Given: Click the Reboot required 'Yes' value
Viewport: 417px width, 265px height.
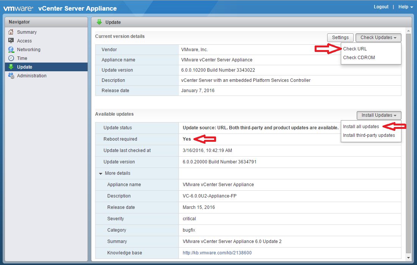Looking at the screenshot, I should tap(187, 139).
